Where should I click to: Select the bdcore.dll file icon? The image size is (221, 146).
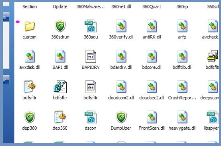coord(152,56)
